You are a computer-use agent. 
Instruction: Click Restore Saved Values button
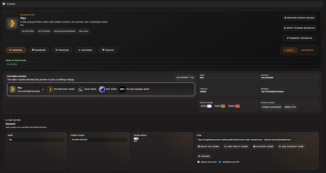coord(299,18)
